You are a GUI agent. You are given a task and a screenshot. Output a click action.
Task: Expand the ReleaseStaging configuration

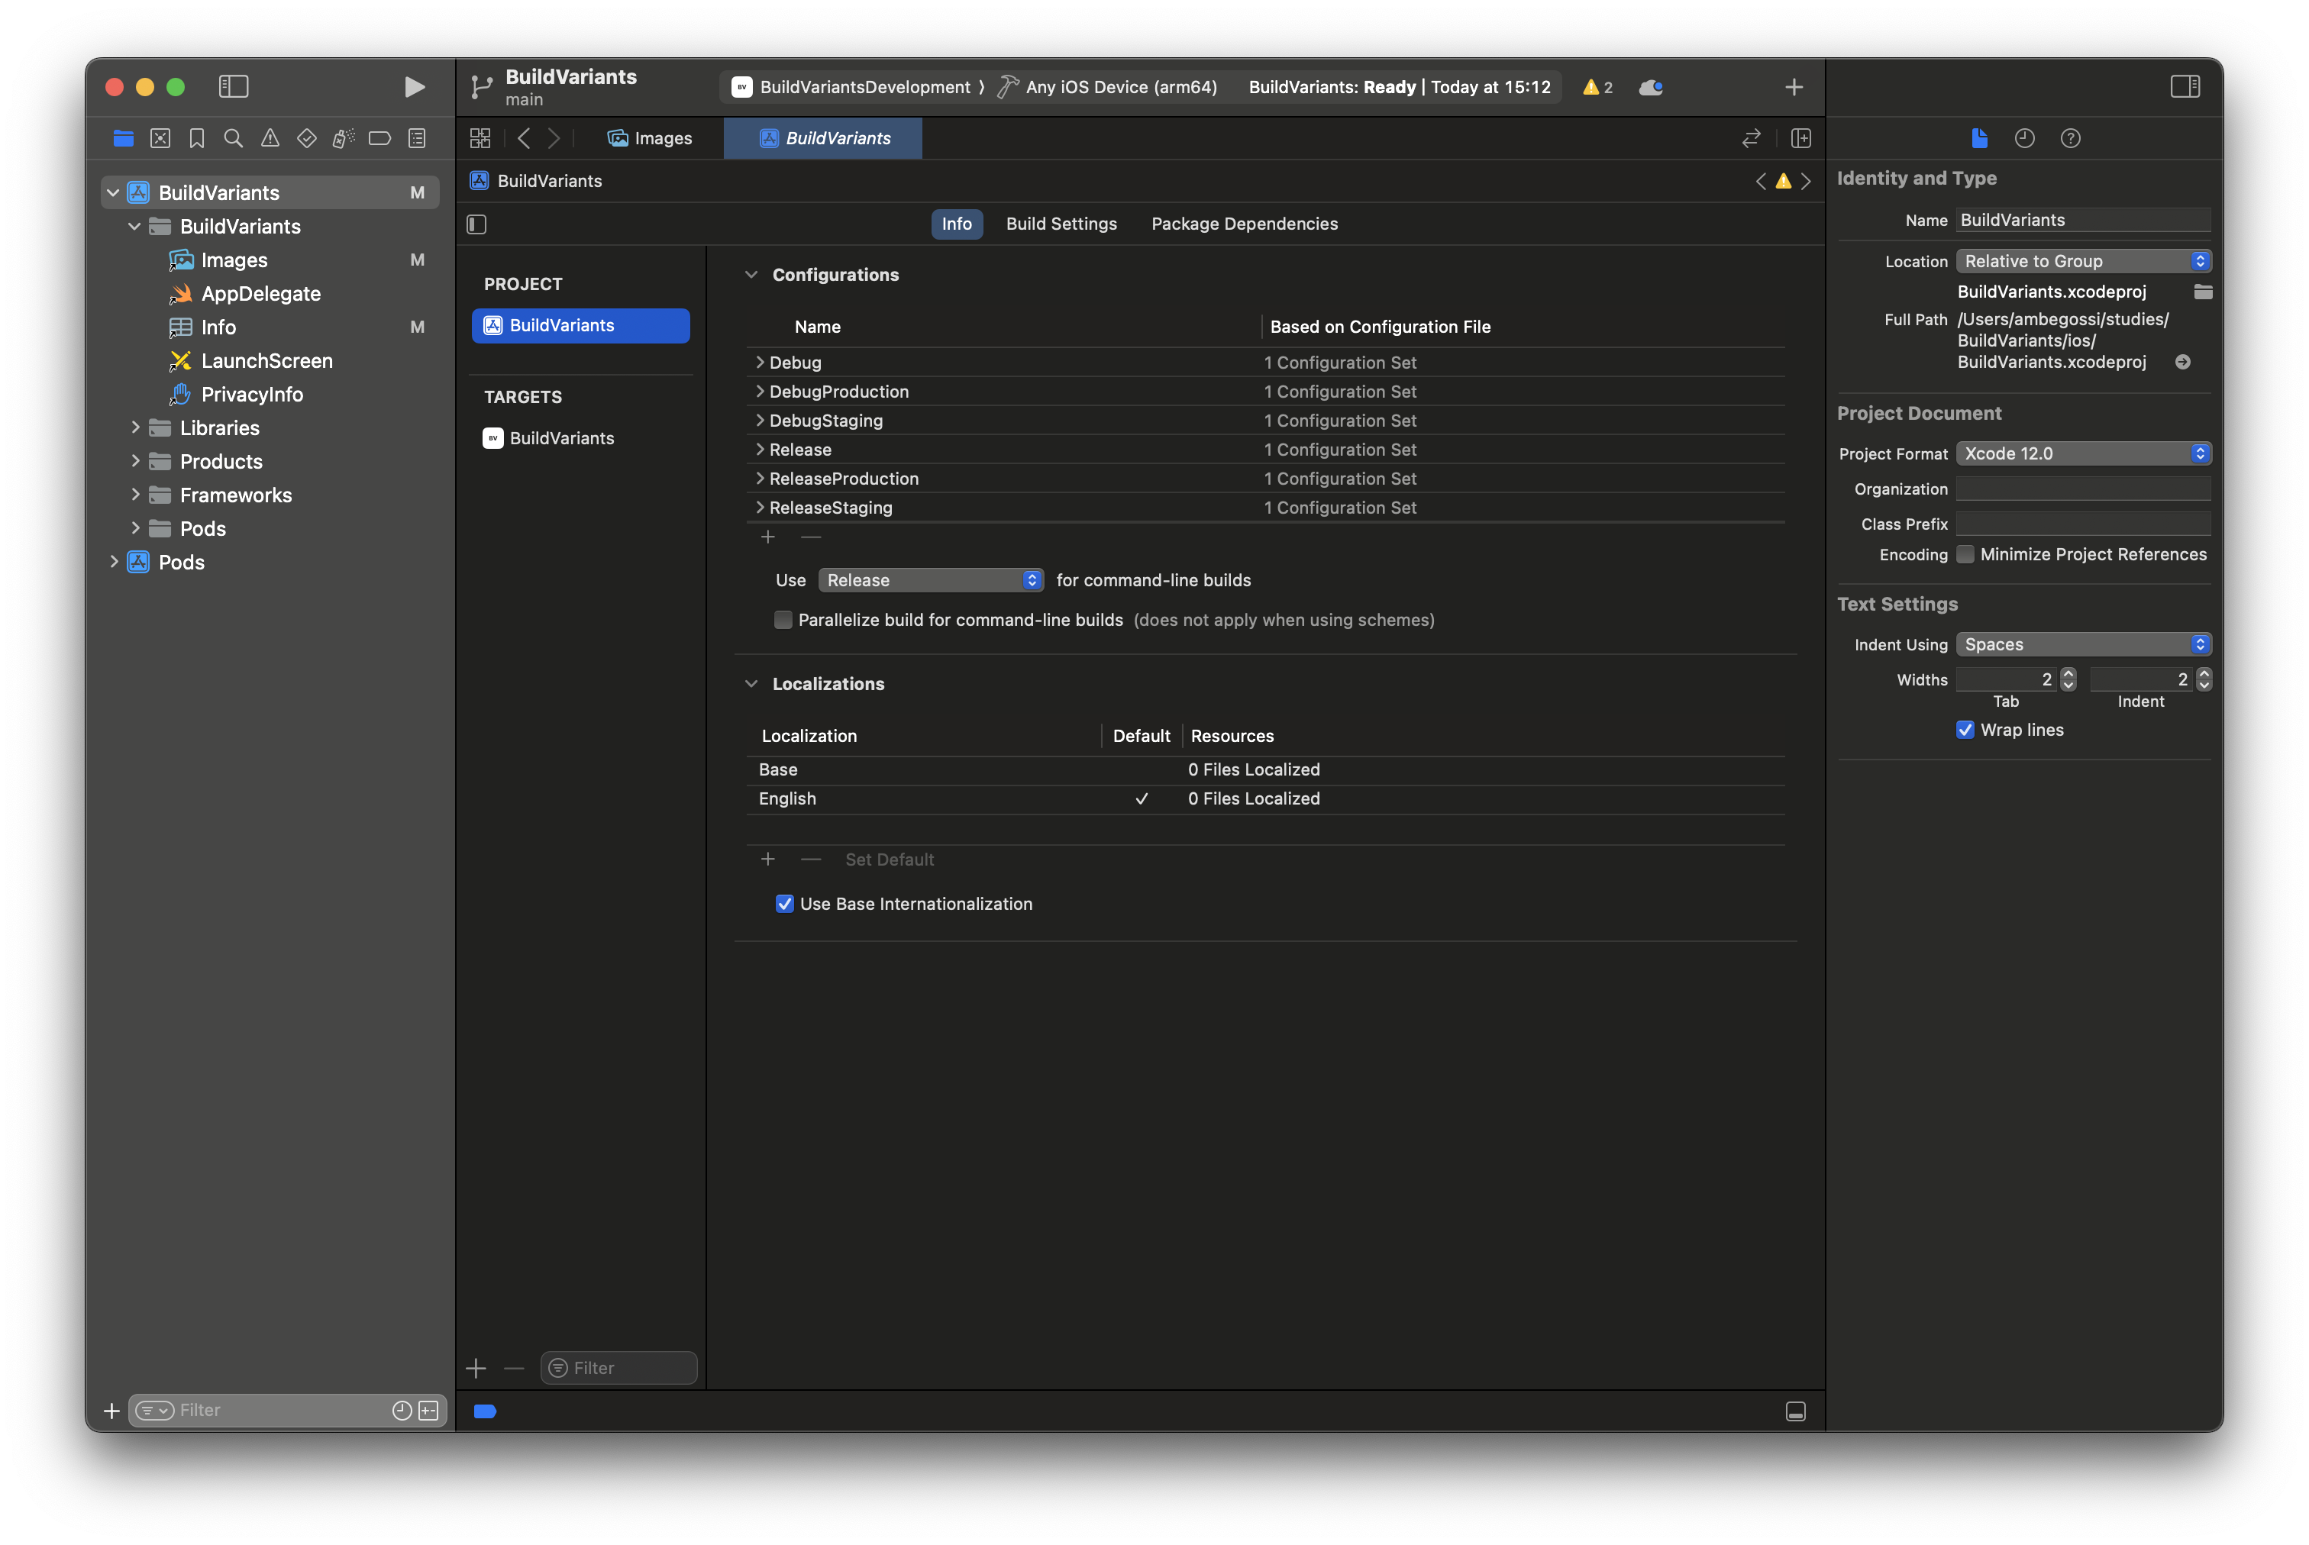click(760, 508)
